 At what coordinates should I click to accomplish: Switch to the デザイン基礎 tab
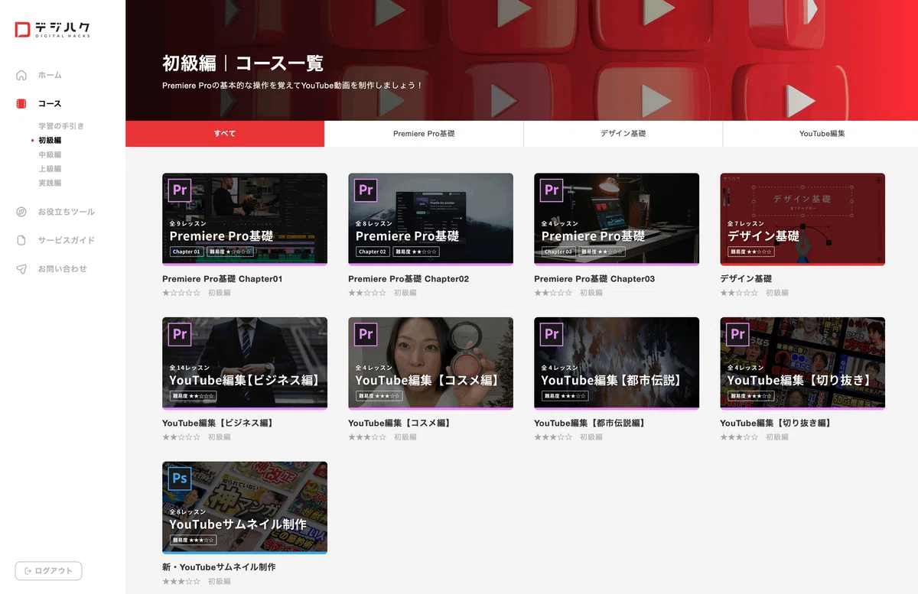(623, 134)
